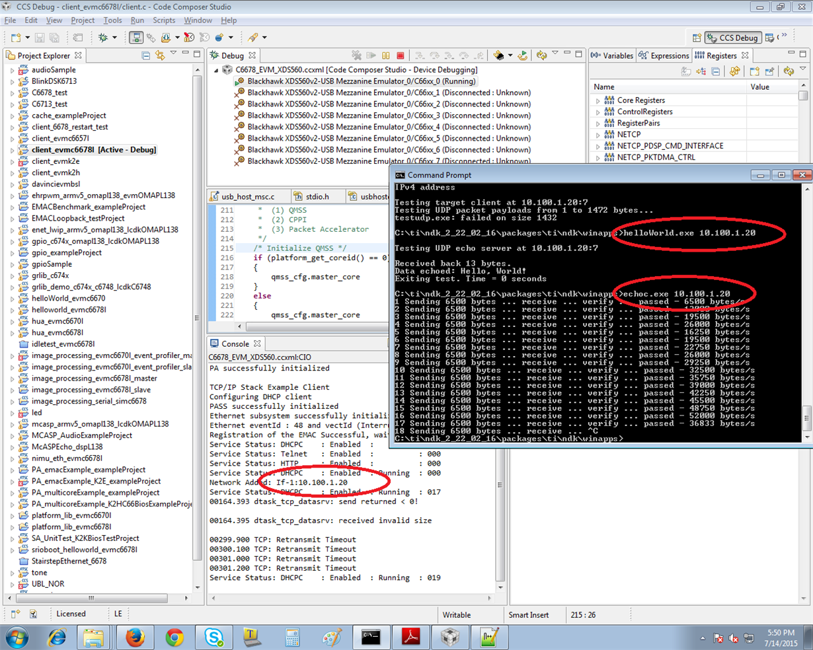Viewport: 813px width, 650px height.
Task: Click the Collapse All icon in Registers view
Action: (x=716, y=71)
